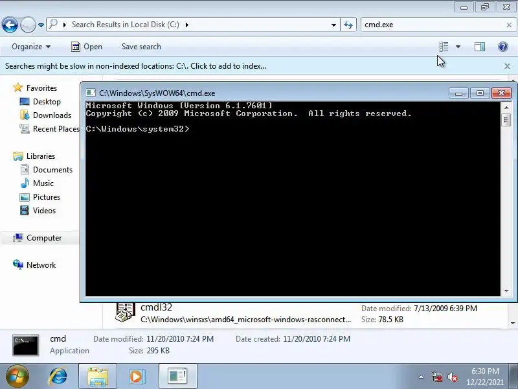This screenshot has width=518, height=389.
Task: Click the cmd scrollbar up arrow
Action: coord(506,107)
